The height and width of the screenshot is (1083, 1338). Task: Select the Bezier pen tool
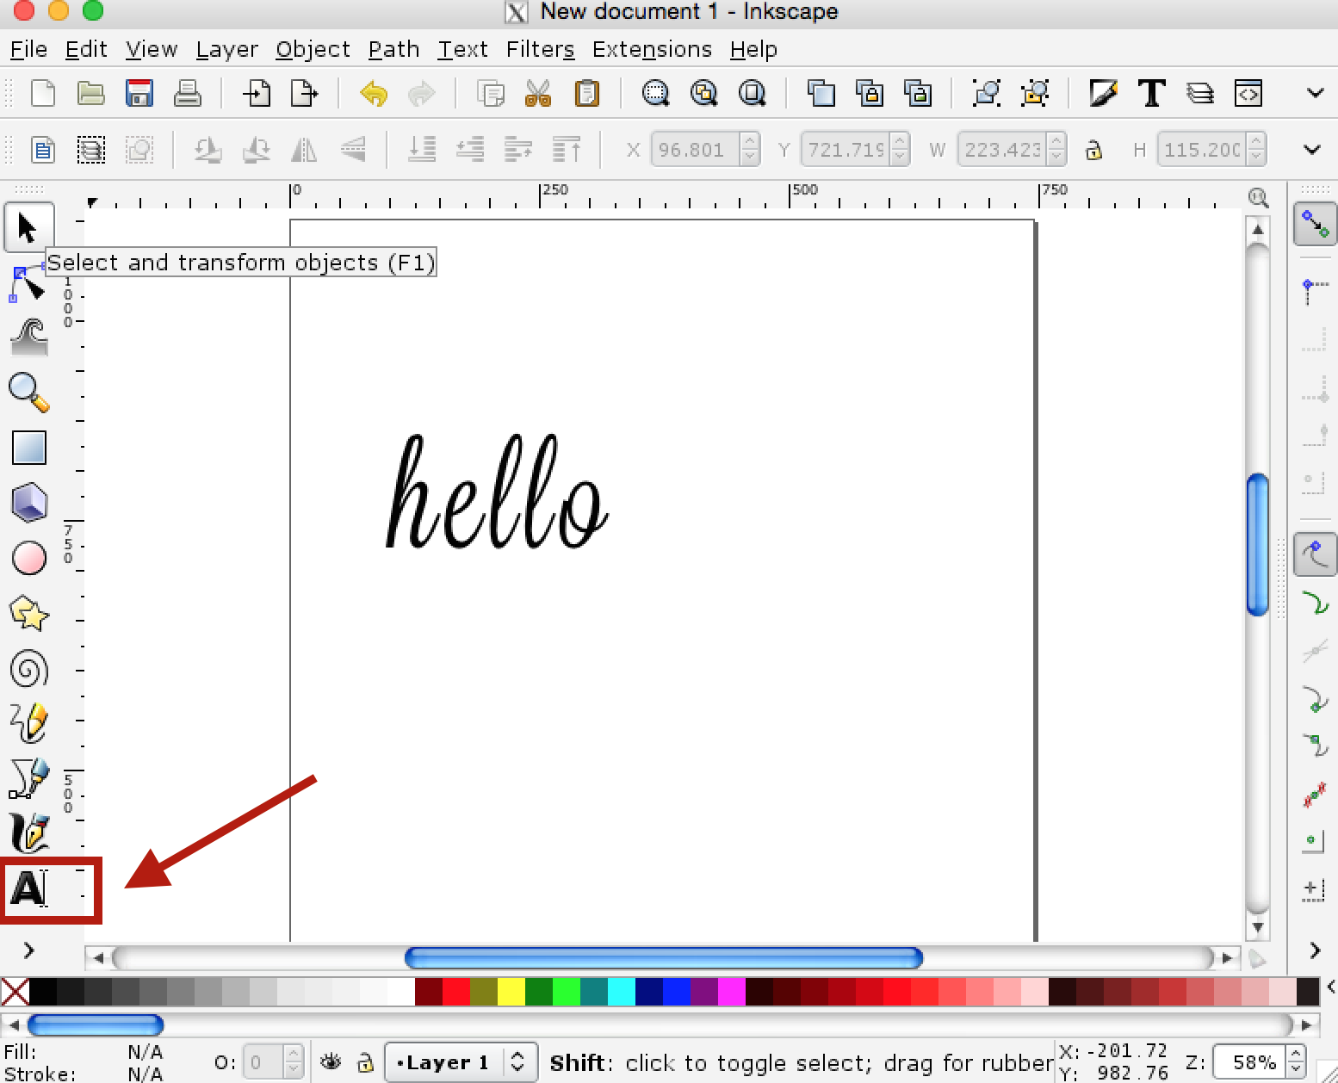click(x=28, y=778)
